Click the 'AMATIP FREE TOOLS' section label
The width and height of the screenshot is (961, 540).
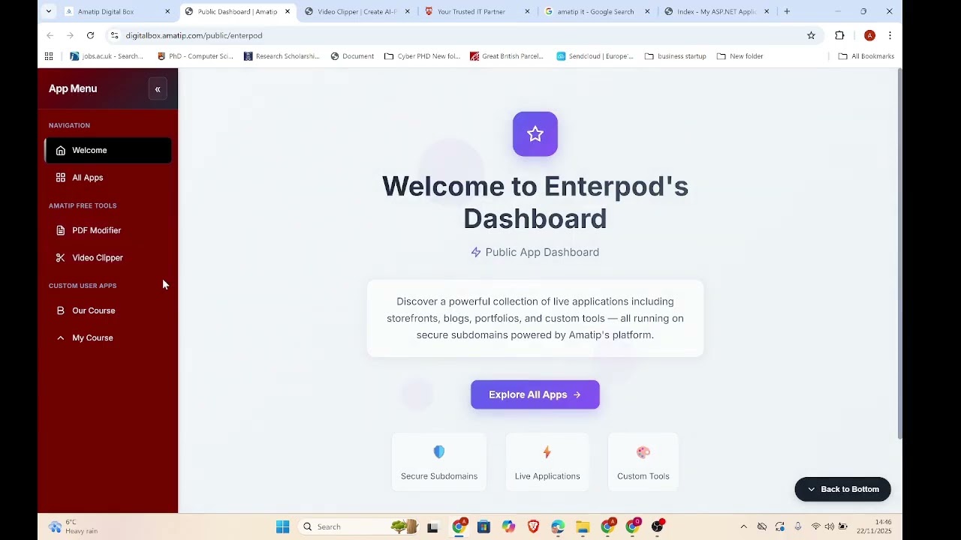coord(83,205)
